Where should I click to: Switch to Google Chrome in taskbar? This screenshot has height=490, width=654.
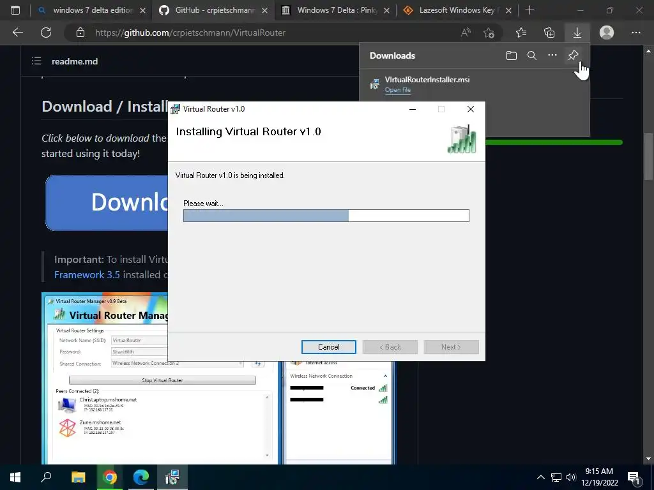(x=110, y=477)
